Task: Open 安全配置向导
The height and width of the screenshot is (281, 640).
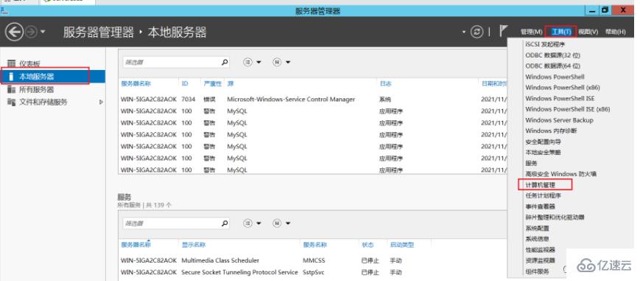Action: [543, 142]
